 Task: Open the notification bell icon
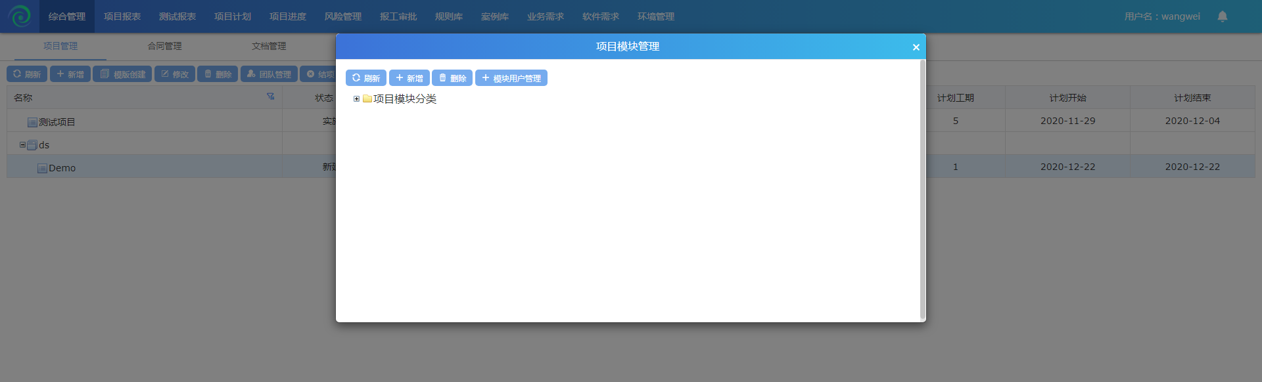pos(1223,16)
